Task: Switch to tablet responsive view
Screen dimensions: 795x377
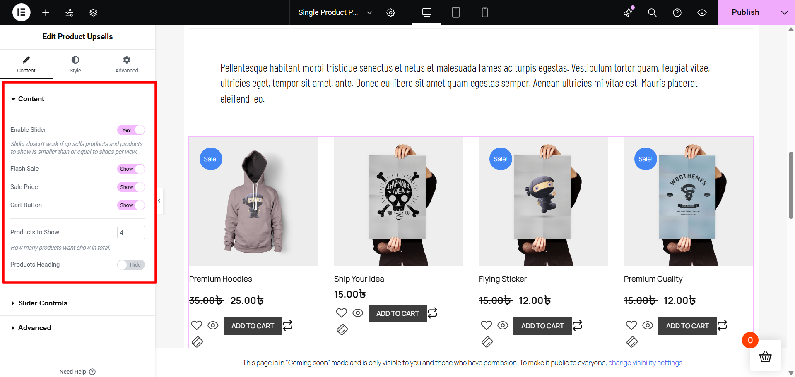Action: 455,12
